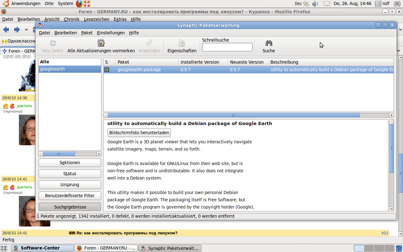Click the Synaptic Paketverwalt... taskbar entry
The image size is (403, 252).
coord(170,248)
